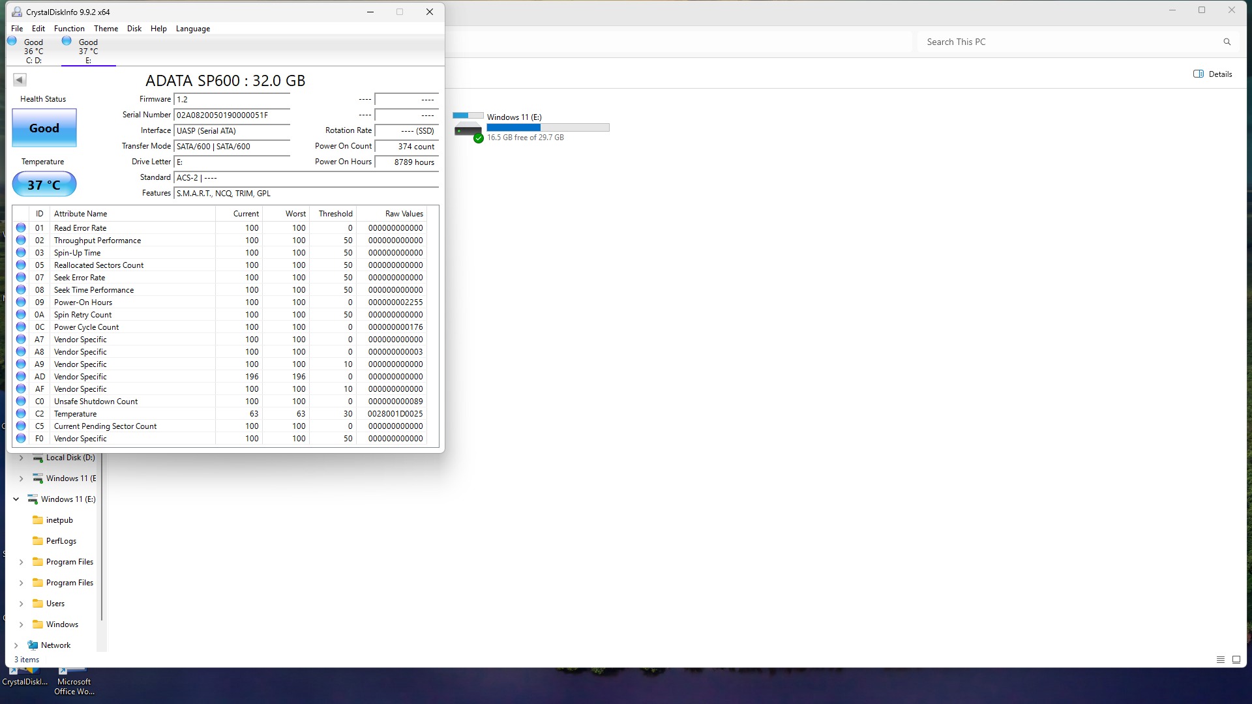Open the File menu
This screenshot has width=1252, height=704.
[x=17, y=29]
